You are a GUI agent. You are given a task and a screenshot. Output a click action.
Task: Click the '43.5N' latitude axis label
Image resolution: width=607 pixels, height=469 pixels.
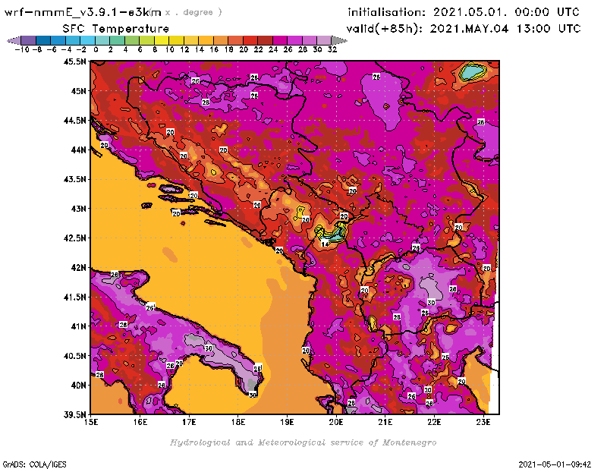click(x=74, y=179)
